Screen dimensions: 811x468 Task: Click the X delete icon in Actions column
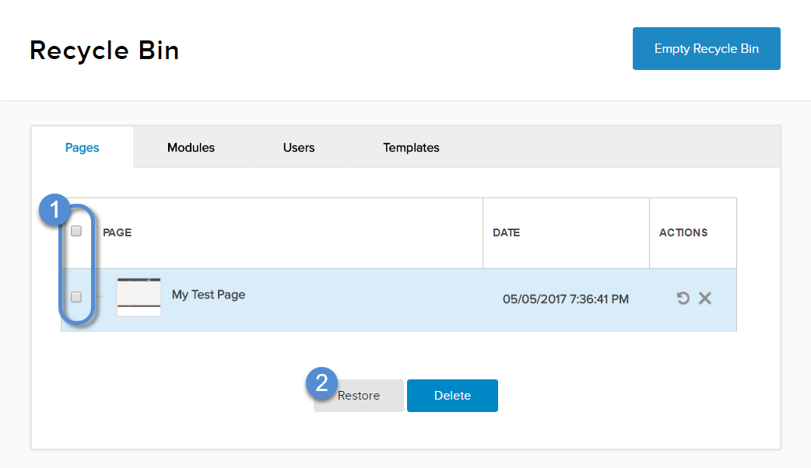705,298
